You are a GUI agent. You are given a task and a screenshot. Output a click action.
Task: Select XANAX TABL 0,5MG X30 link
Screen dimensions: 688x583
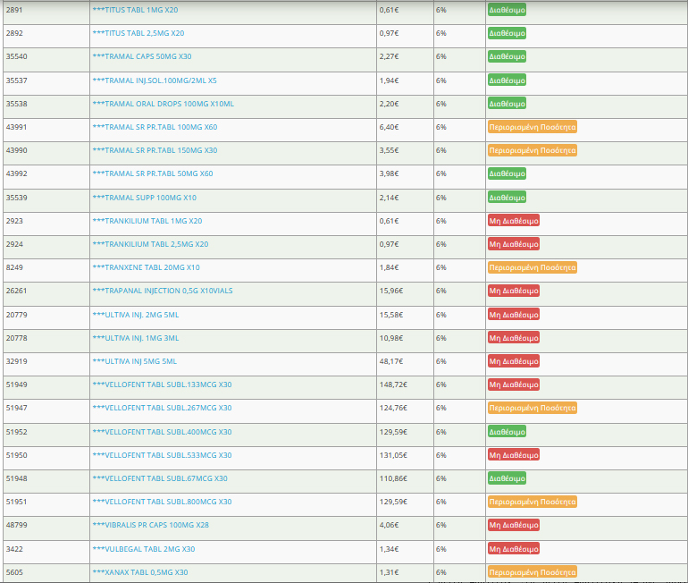point(139,572)
